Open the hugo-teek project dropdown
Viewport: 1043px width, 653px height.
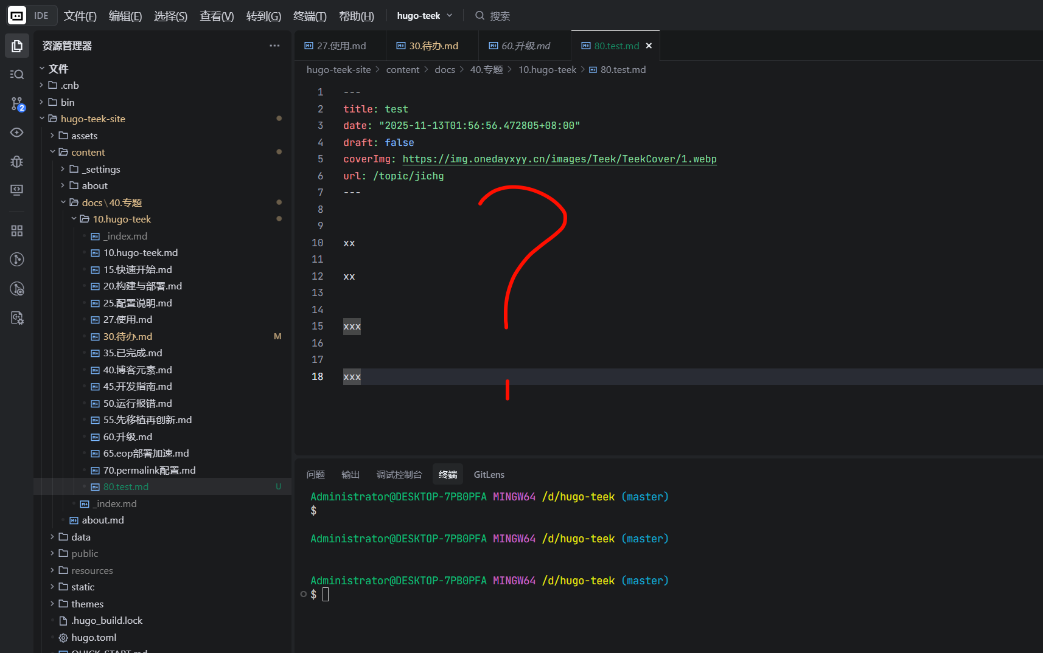click(x=424, y=16)
